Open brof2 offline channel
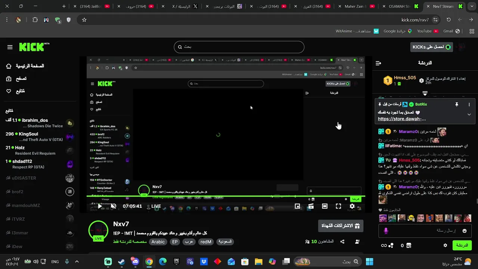The width and height of the screenshot is (478, 269). point(39,192)
